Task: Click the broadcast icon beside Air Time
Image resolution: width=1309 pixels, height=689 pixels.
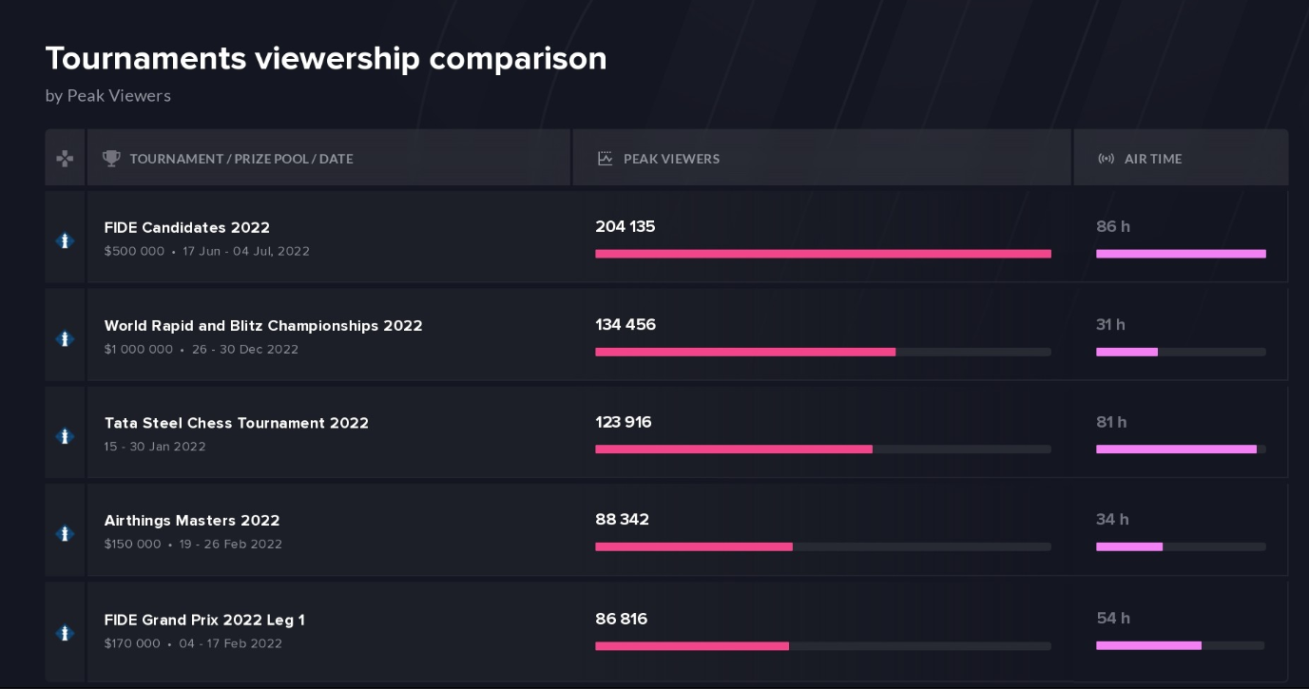Action: tap(1106, 159)
